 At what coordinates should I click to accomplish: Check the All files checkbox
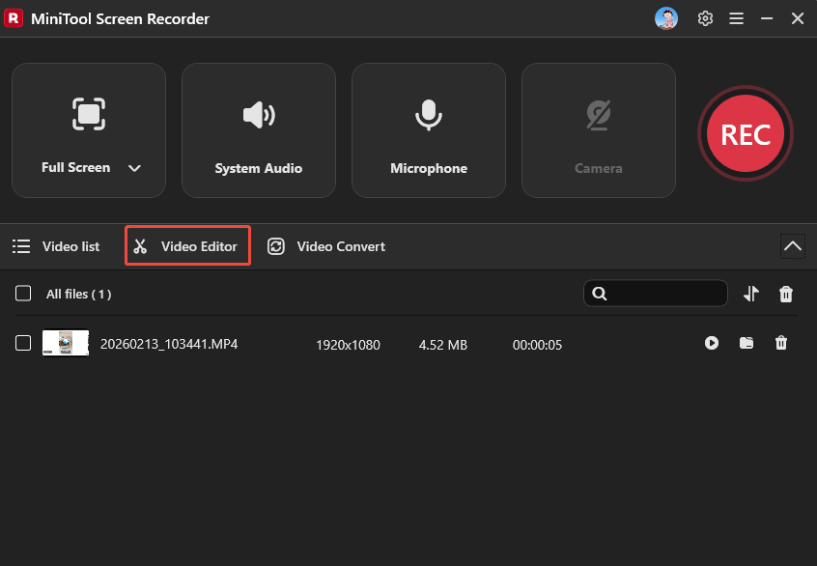[22, 293]
